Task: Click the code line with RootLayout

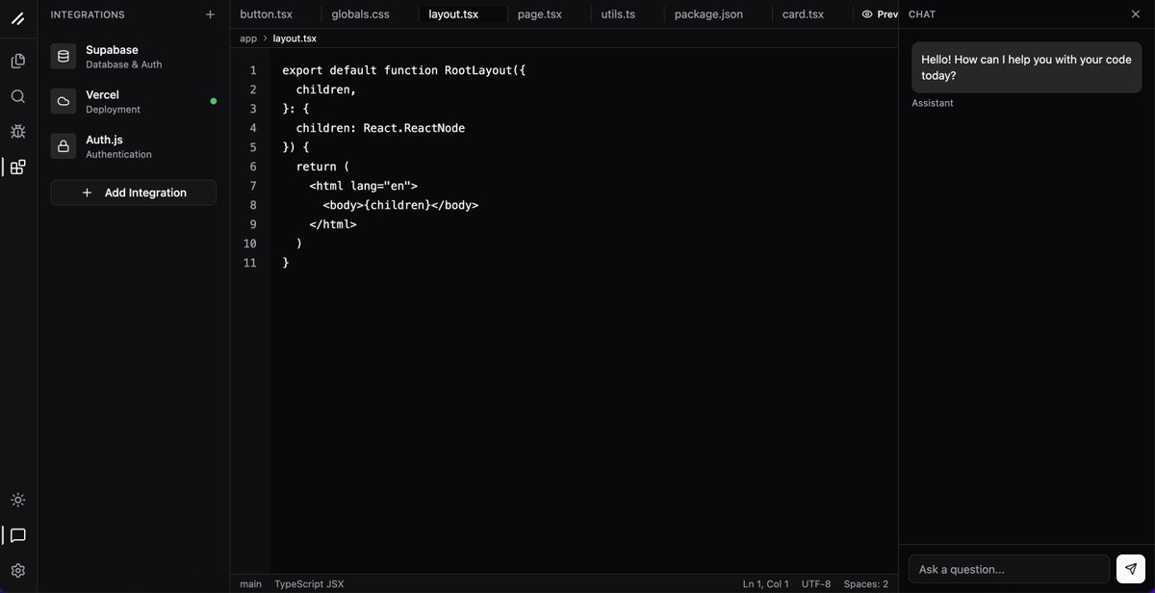Action: coord(404,70)
